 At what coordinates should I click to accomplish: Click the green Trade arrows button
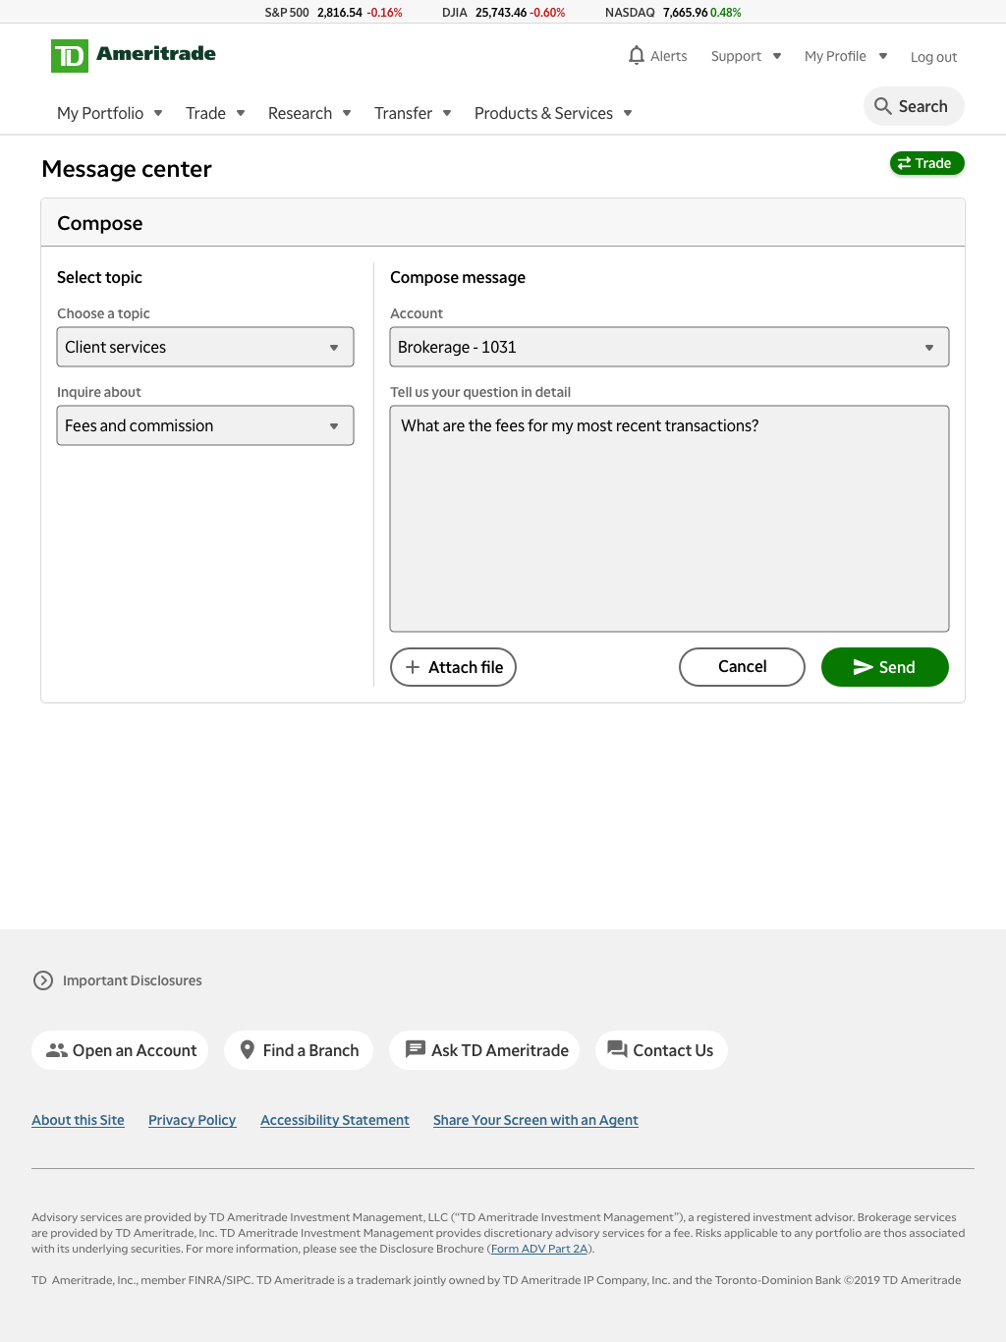point(926,163)
